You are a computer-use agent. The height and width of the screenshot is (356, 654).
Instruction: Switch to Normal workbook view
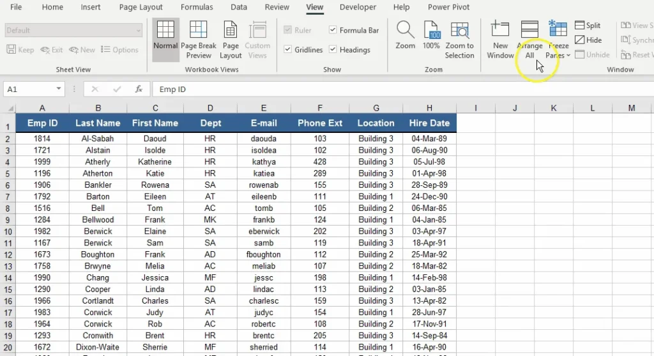click(x=165, y=40)
